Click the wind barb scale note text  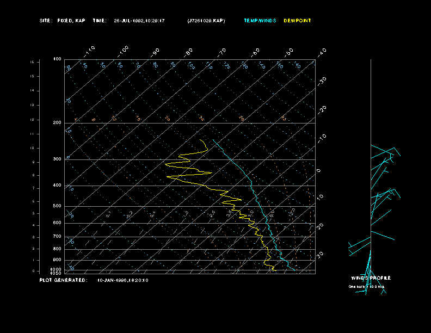click(366, 286)
